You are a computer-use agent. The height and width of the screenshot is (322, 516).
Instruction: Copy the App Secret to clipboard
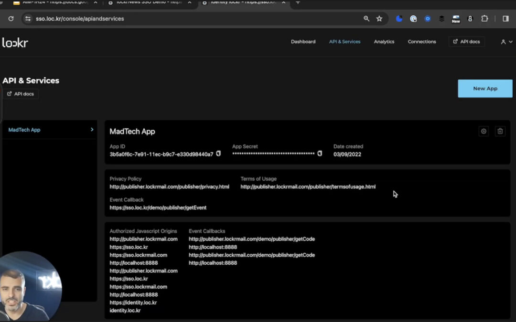pos(320,154)
